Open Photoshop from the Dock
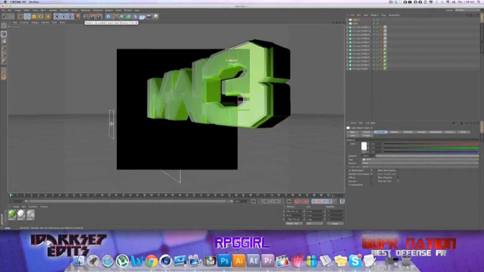The height and width of the screenshot is (272, 484). [224, 261]
